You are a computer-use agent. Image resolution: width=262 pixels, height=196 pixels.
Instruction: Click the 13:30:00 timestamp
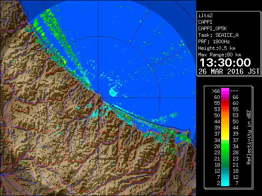[x=225, y=62]
